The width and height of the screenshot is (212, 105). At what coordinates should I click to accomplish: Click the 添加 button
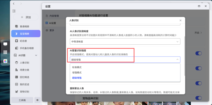26,17
